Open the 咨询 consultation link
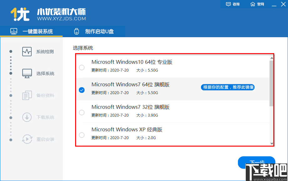288x181 pixels. 233,4
